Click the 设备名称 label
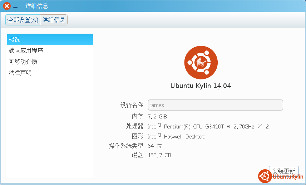This screenshot has width=306, height=185. point(132,105)
